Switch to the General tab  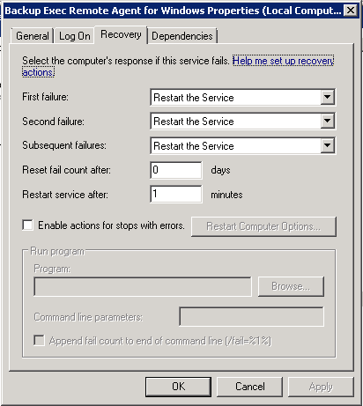click(x=33, y=36)
